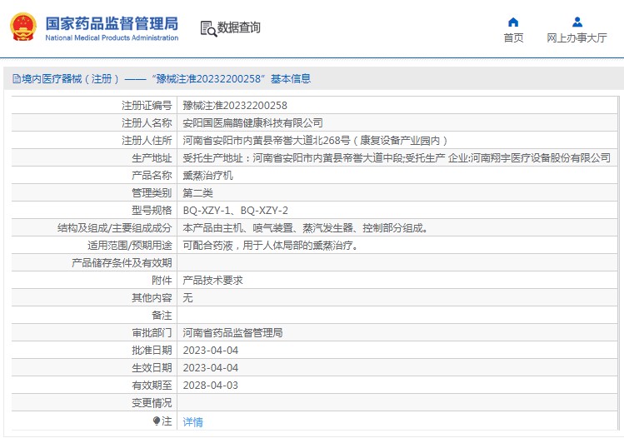Go to 首页 text link

click(x=513, y=37)
